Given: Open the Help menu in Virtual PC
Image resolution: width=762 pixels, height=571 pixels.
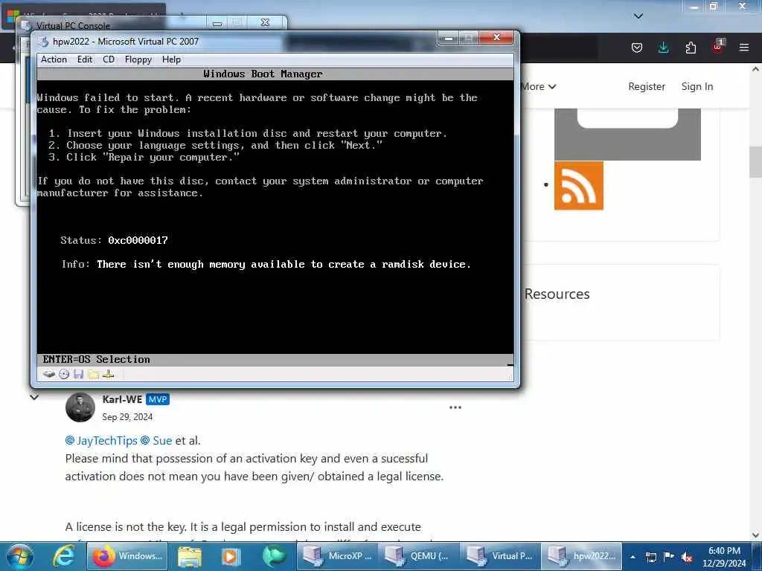Looking at the screenshot, I should [x=172, y=59].
